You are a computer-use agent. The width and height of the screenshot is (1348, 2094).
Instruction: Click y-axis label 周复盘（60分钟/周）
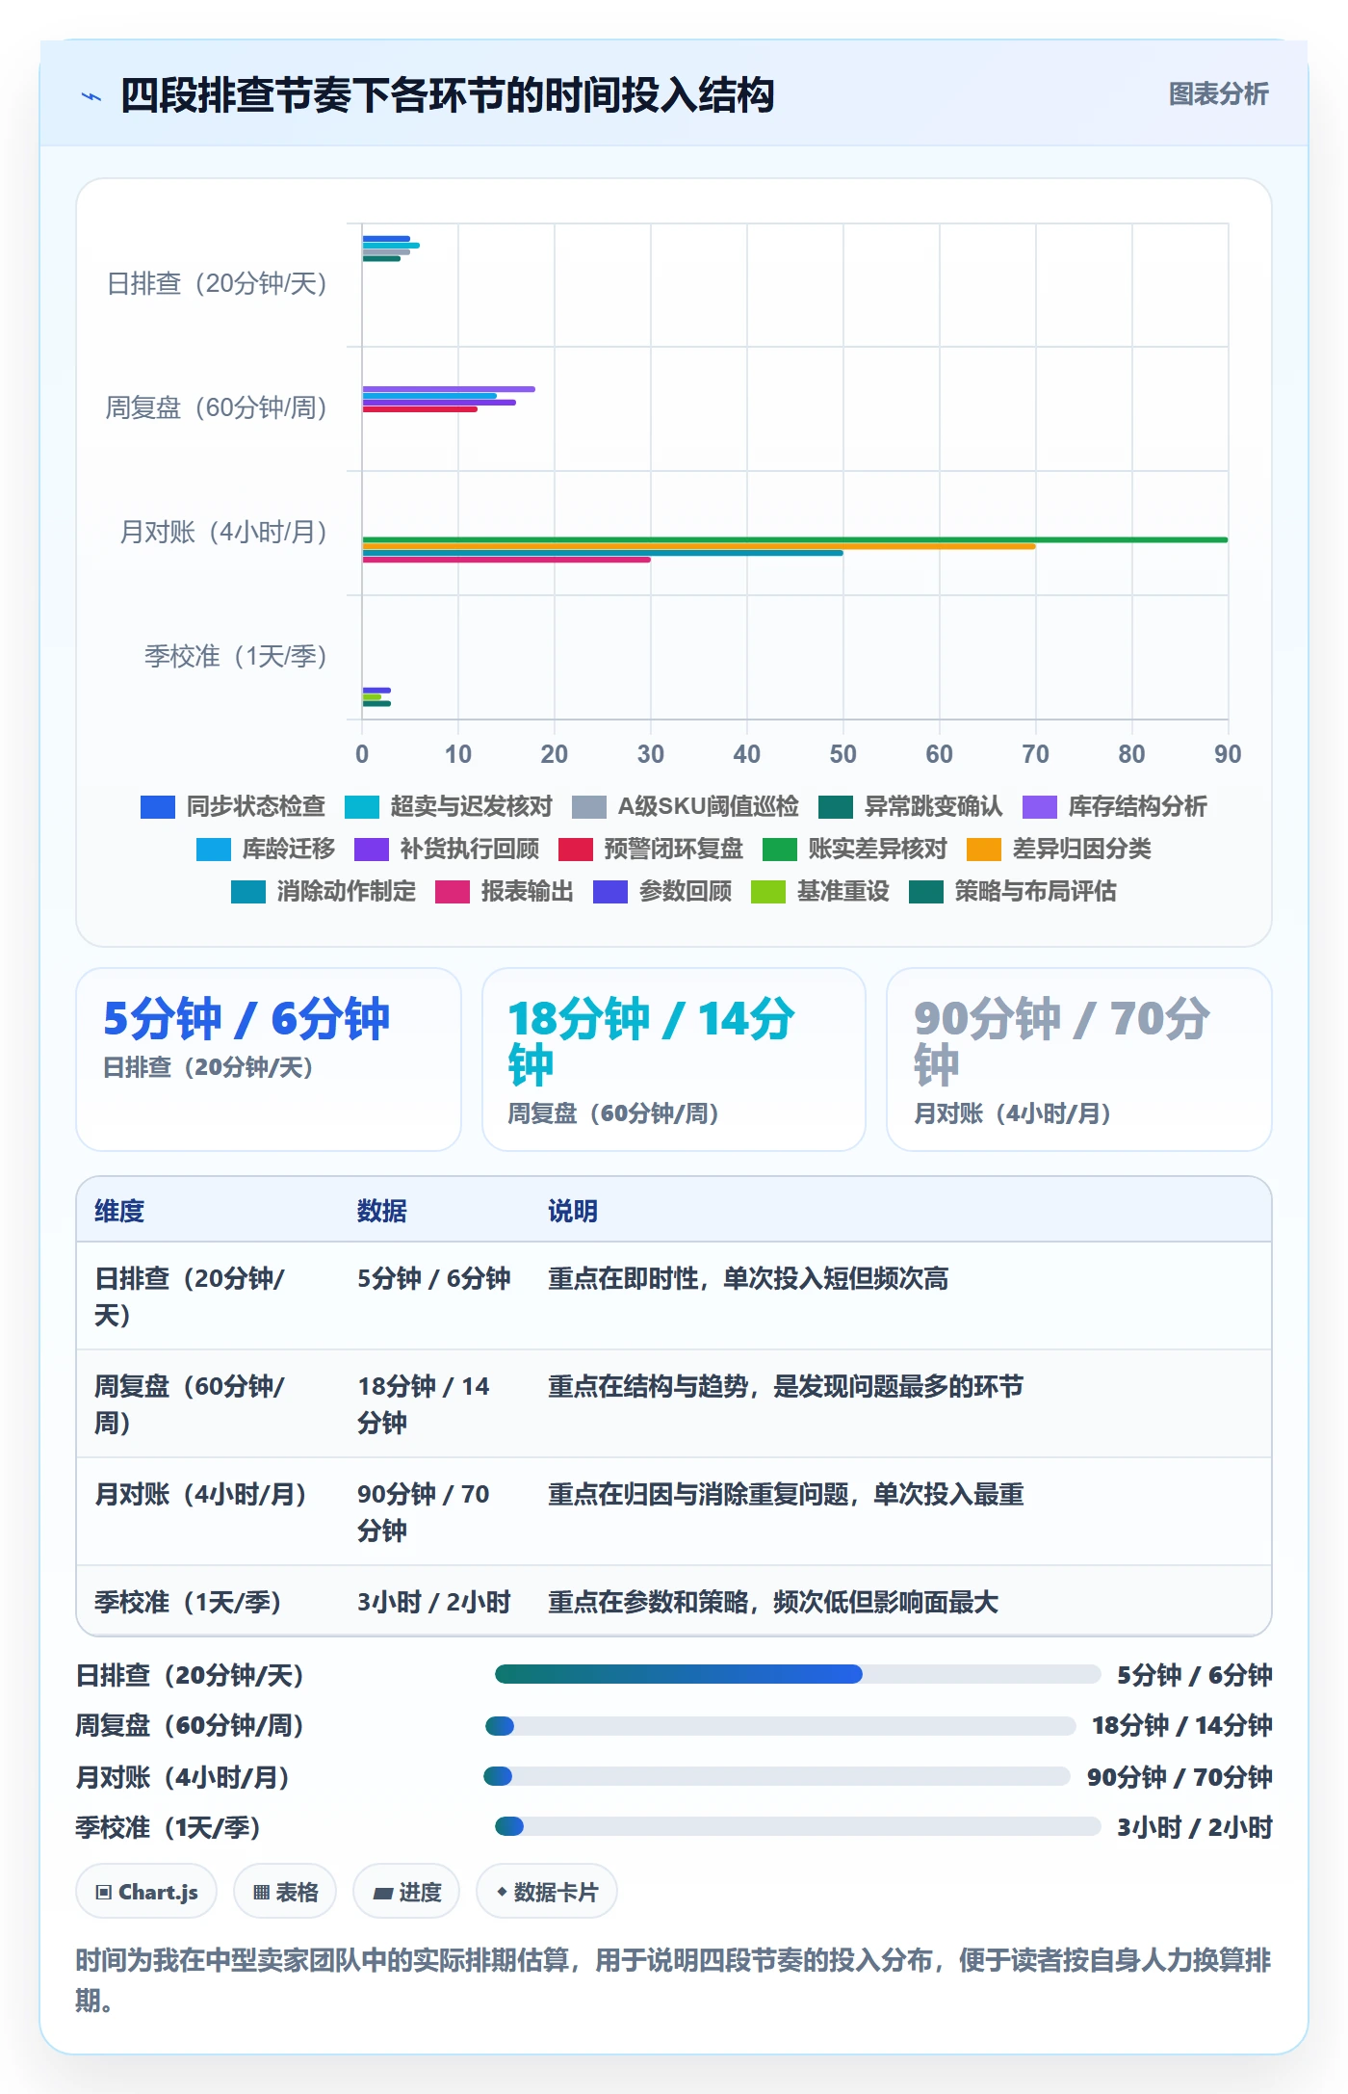[217, 408]
